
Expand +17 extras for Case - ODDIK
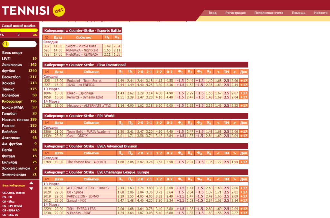coord(244,136)
